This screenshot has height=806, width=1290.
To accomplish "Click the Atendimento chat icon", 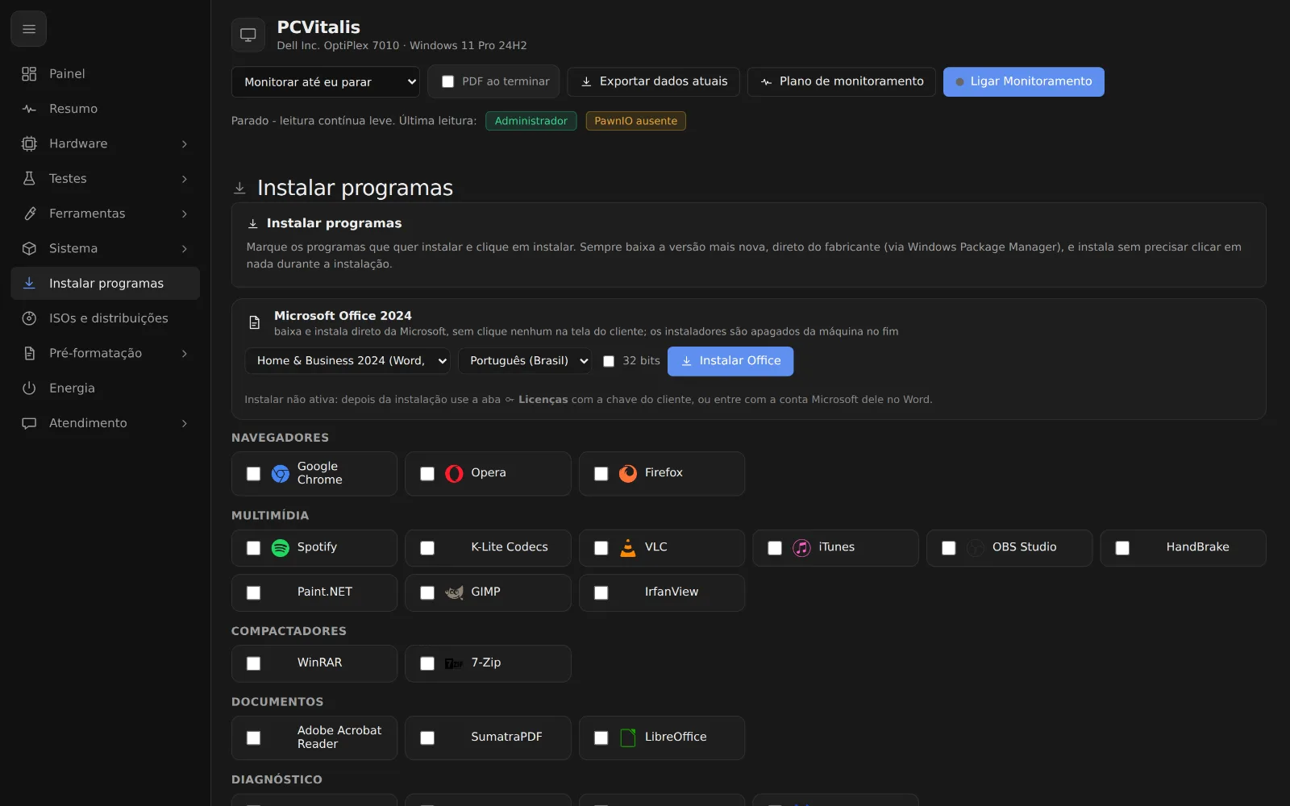I will pyautogui.click(x=29, y=423).
